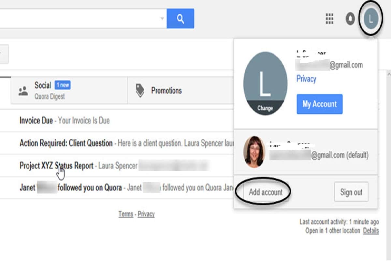Open the profile avatar menu
The width and height of the screenshot is (391, 261).
pyautogui.click(x=370, y=18)
